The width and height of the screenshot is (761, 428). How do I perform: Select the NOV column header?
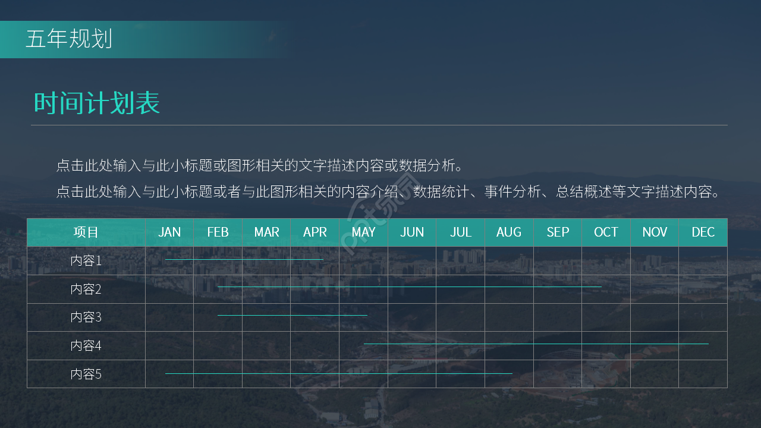[x=655, y=232]
